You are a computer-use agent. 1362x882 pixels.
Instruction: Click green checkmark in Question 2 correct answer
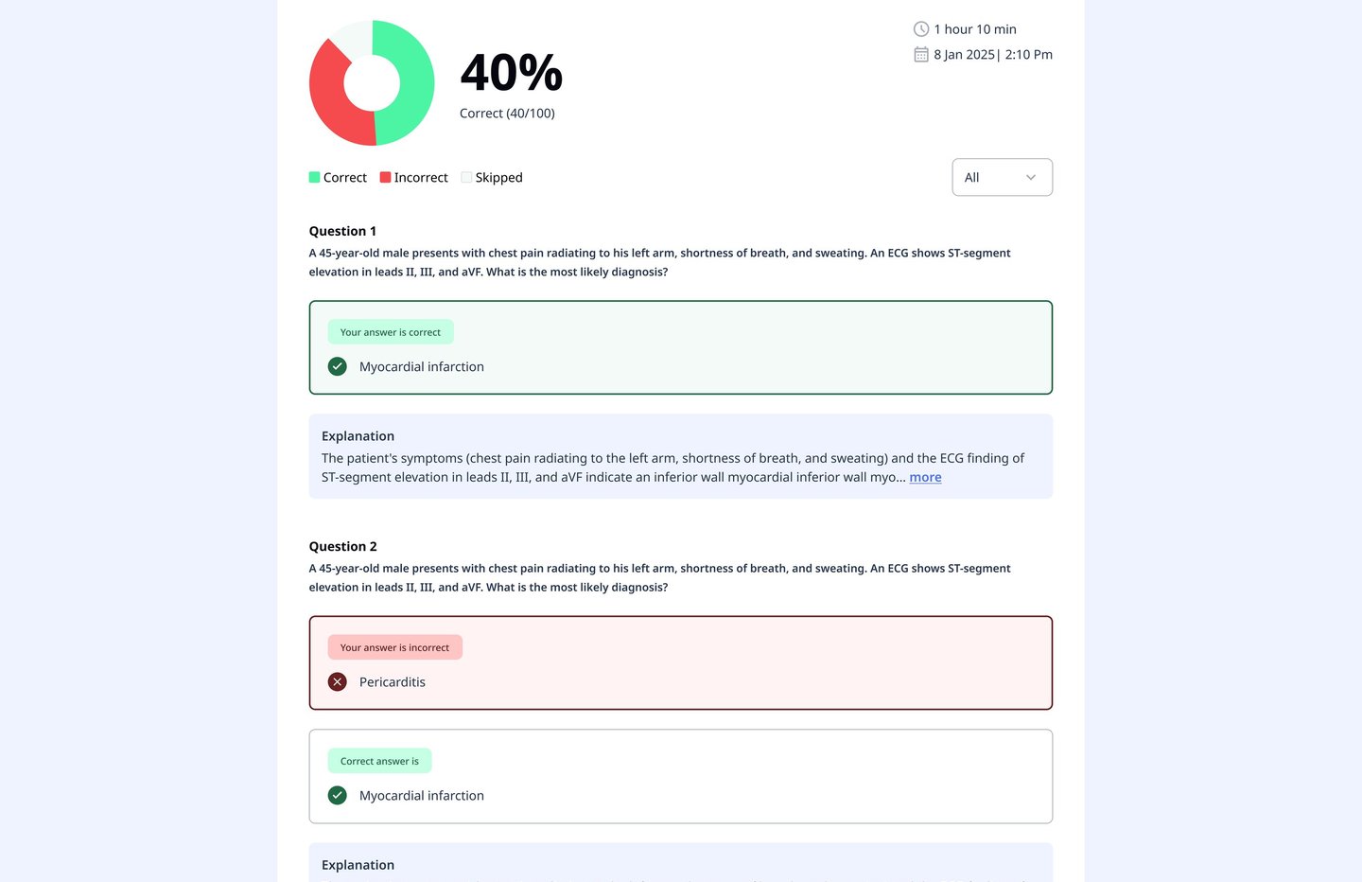[x=337, y=796]
